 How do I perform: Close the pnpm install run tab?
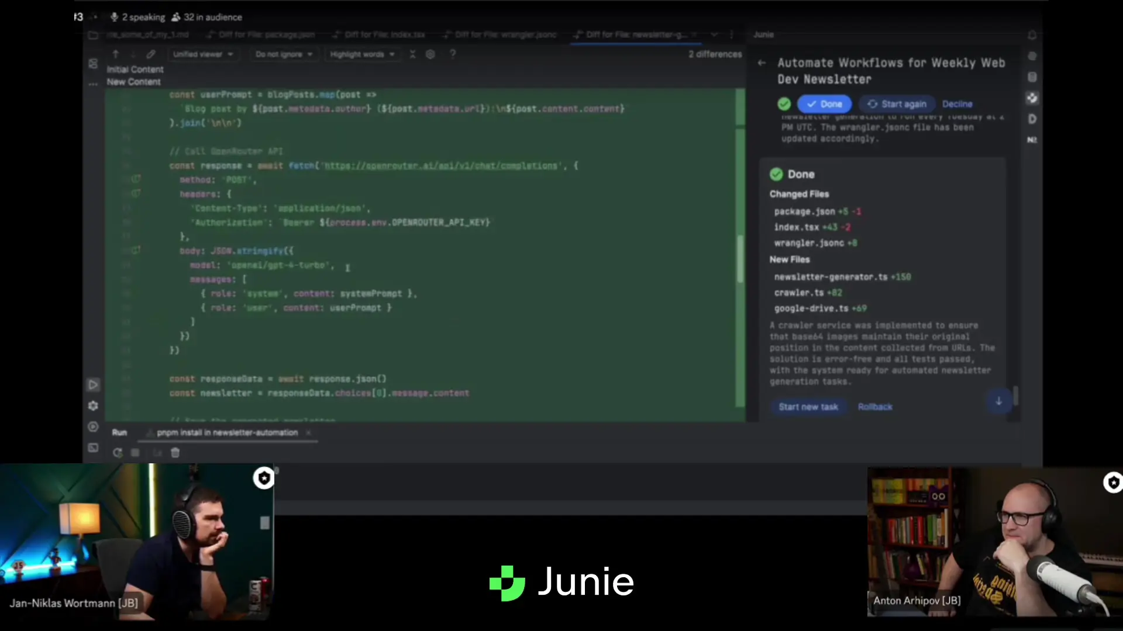point(308,433)
